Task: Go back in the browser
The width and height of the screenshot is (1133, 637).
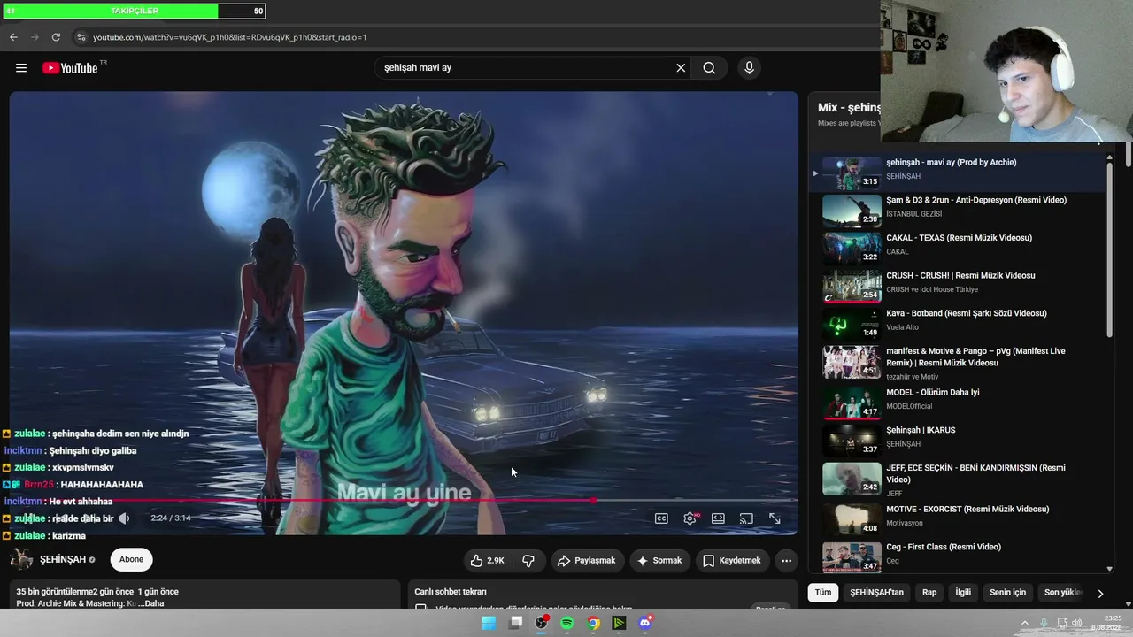Action: tap(13, 37)
